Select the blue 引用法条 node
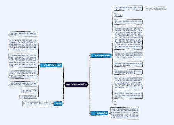The image size is (174, 125). click(58, 103)
